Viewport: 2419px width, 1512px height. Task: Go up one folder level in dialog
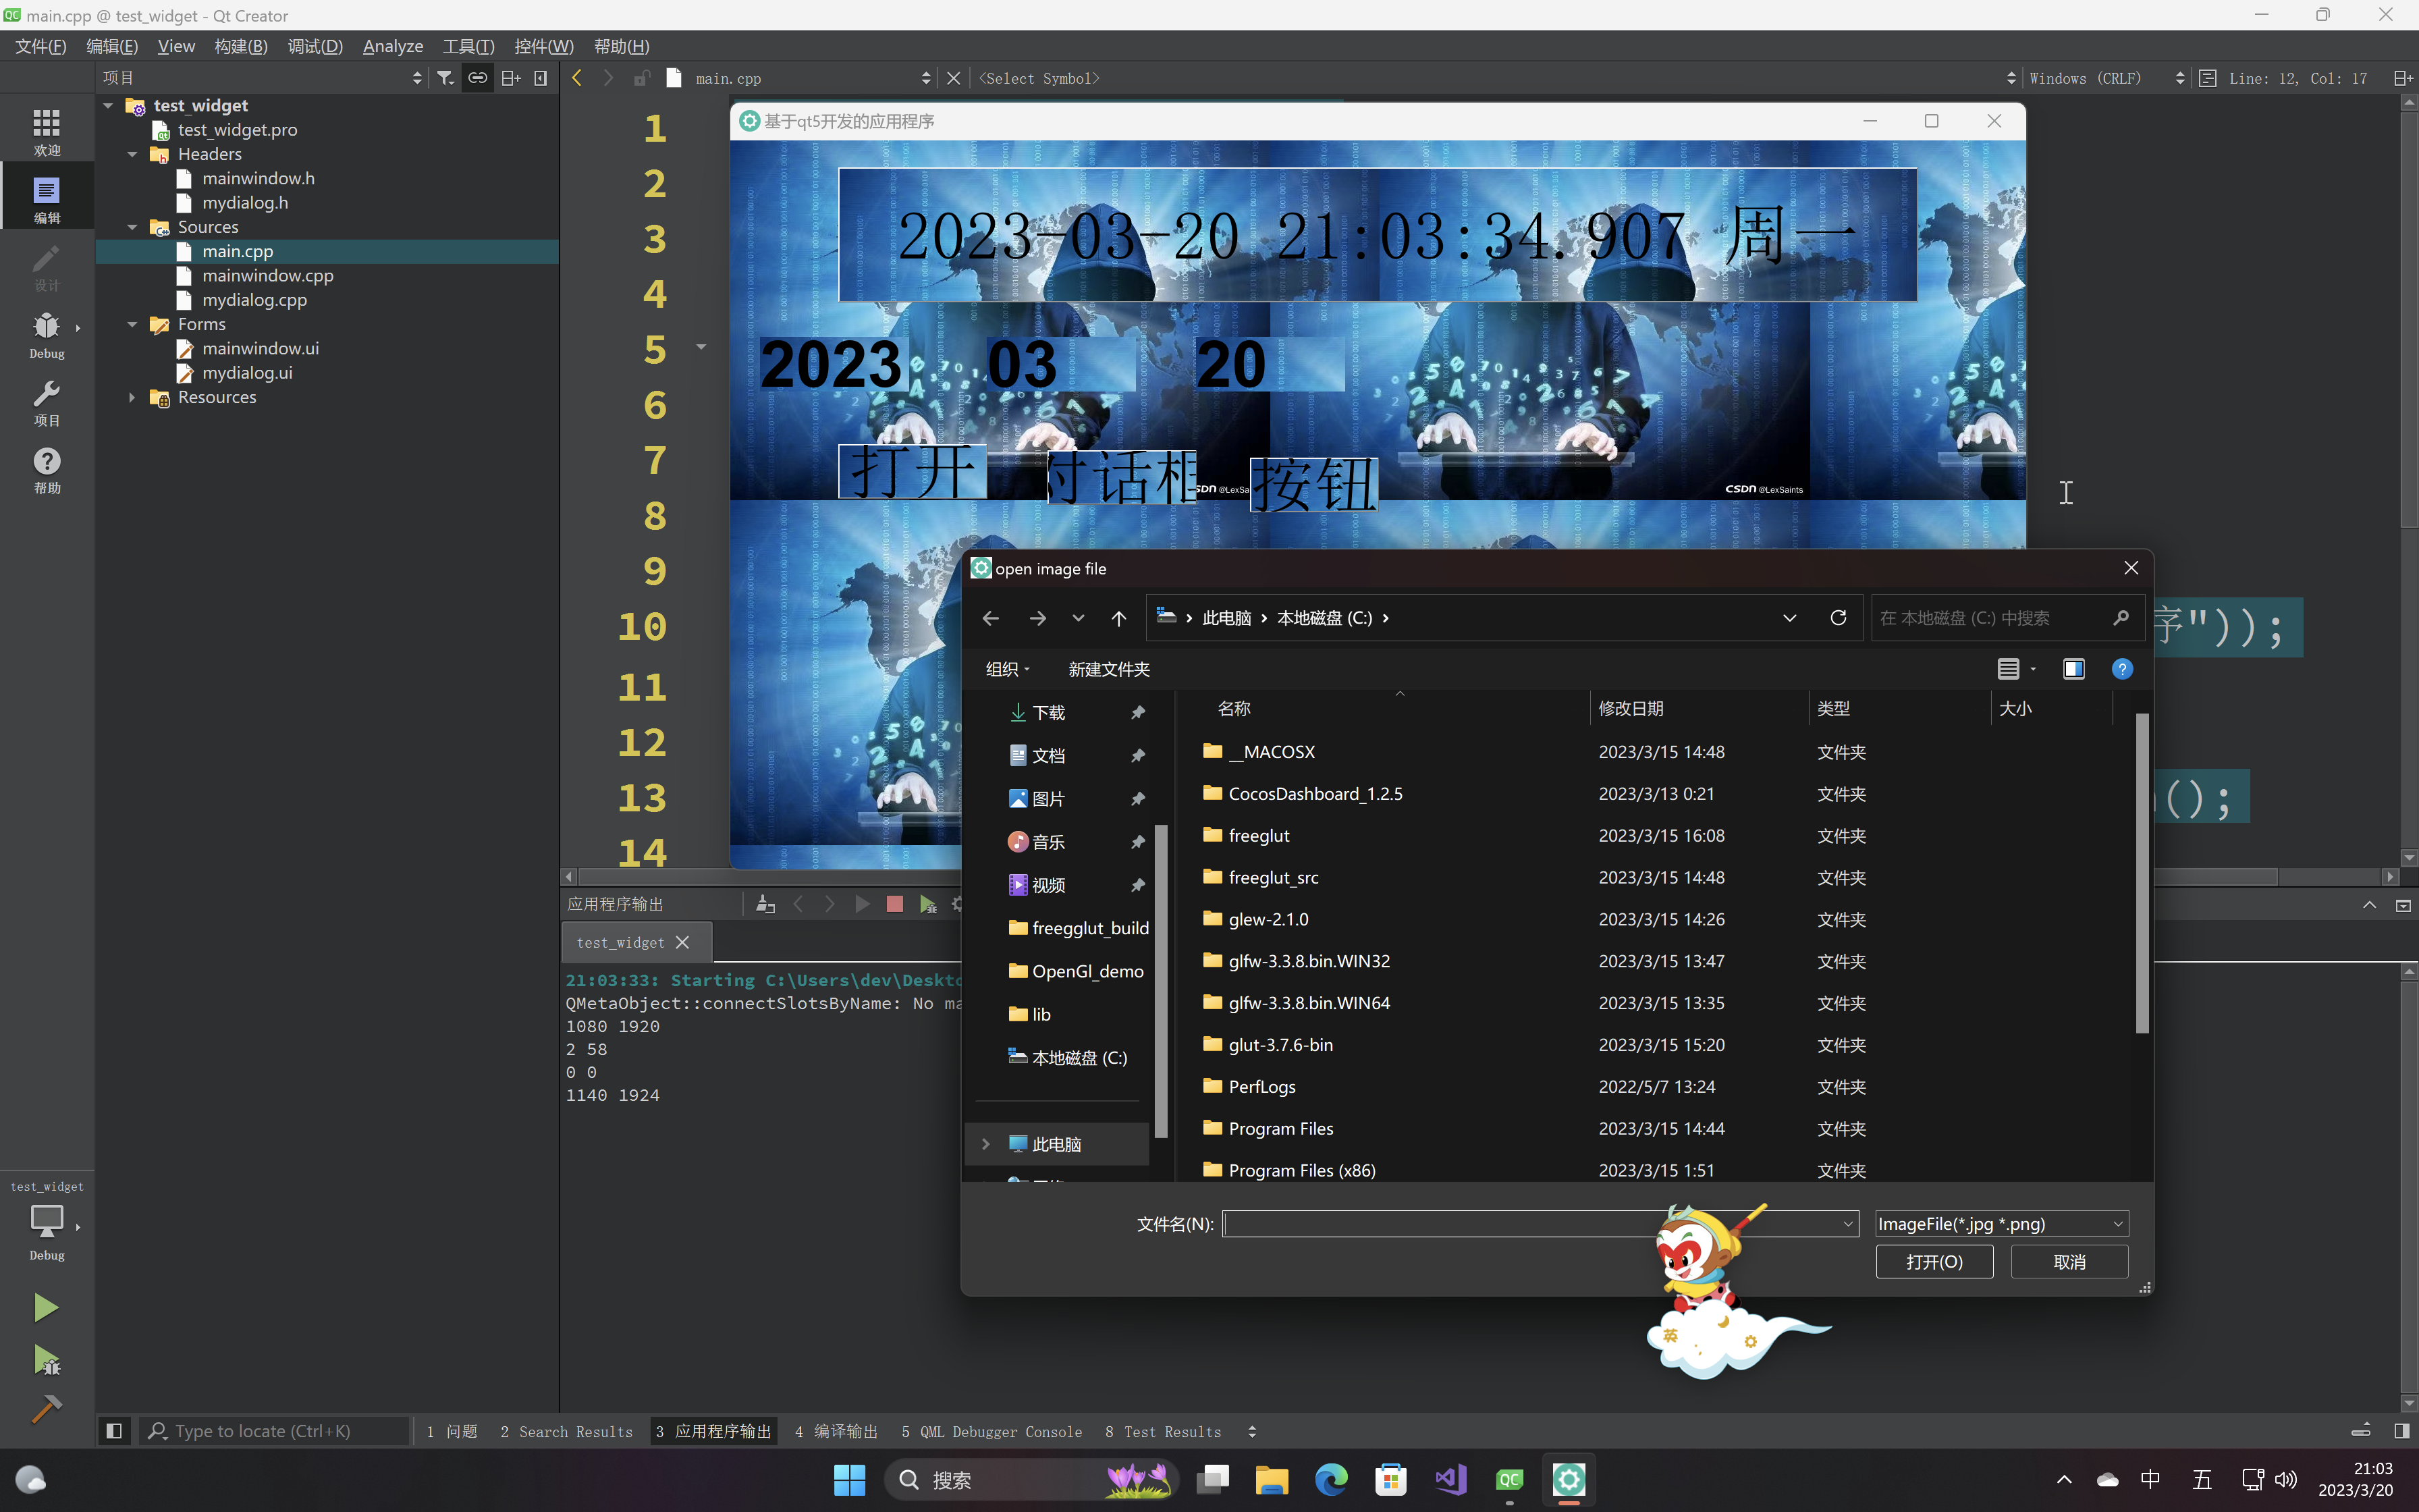1118,618
